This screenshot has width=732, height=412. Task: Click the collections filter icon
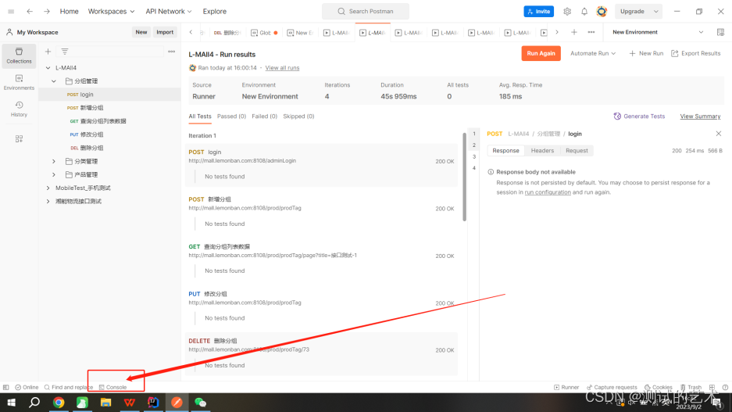(x=64, y=52)
